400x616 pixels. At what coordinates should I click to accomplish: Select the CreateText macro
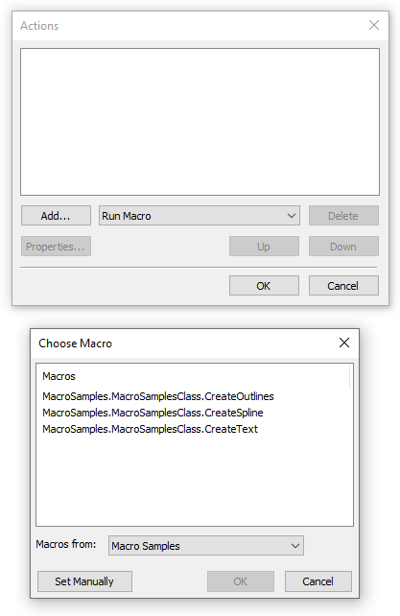150,429
